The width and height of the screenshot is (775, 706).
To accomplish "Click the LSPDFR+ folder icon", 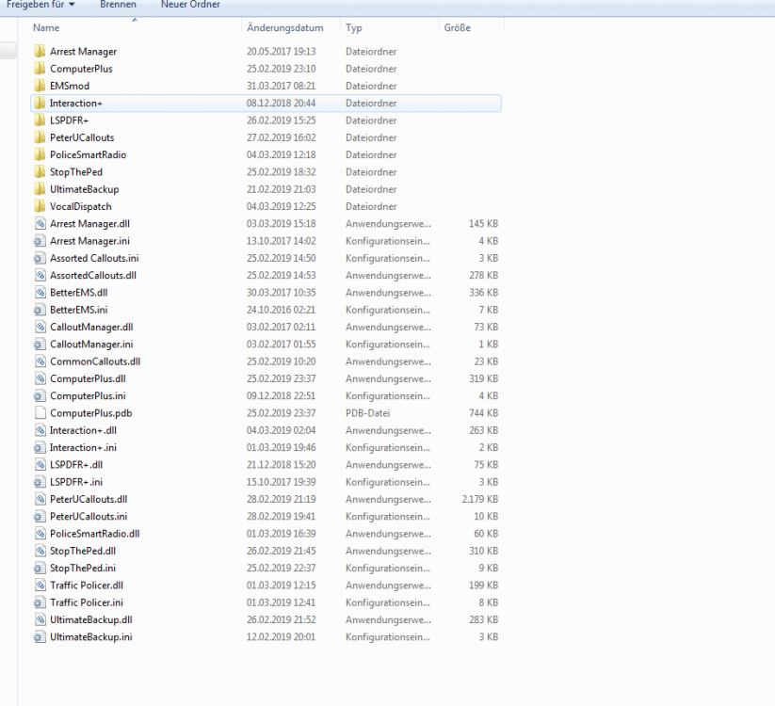I will click(x=40, y=120).
